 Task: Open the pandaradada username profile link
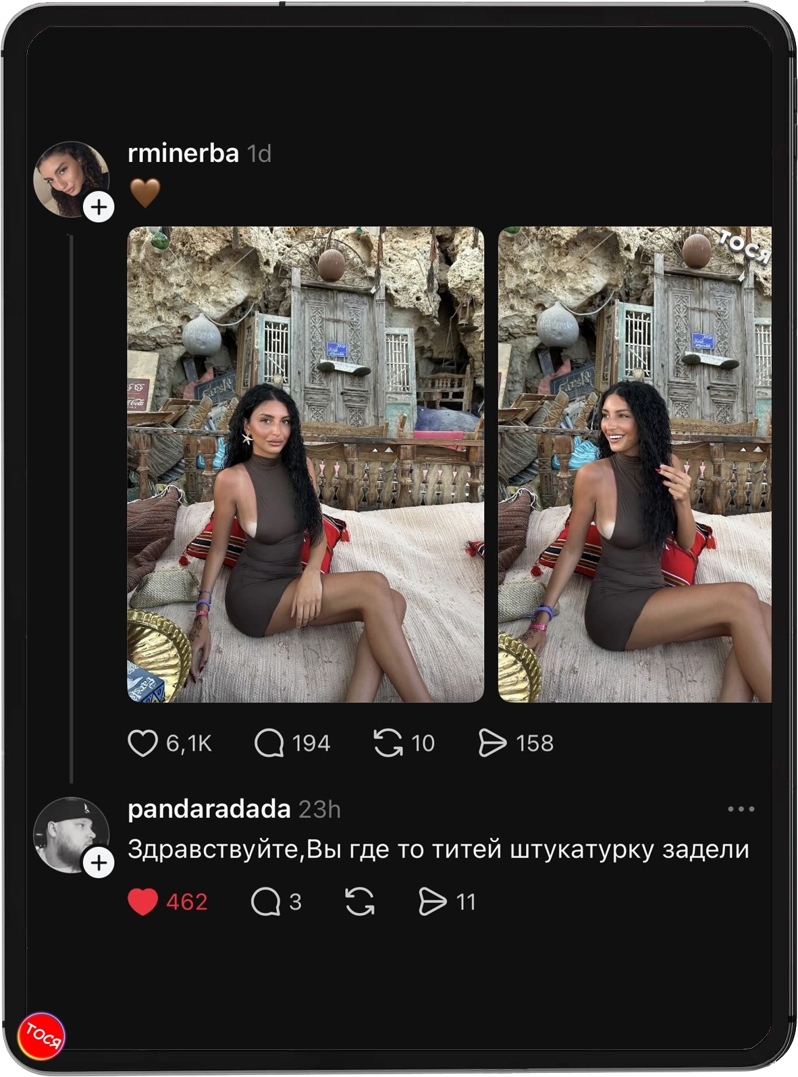[209, 809]
